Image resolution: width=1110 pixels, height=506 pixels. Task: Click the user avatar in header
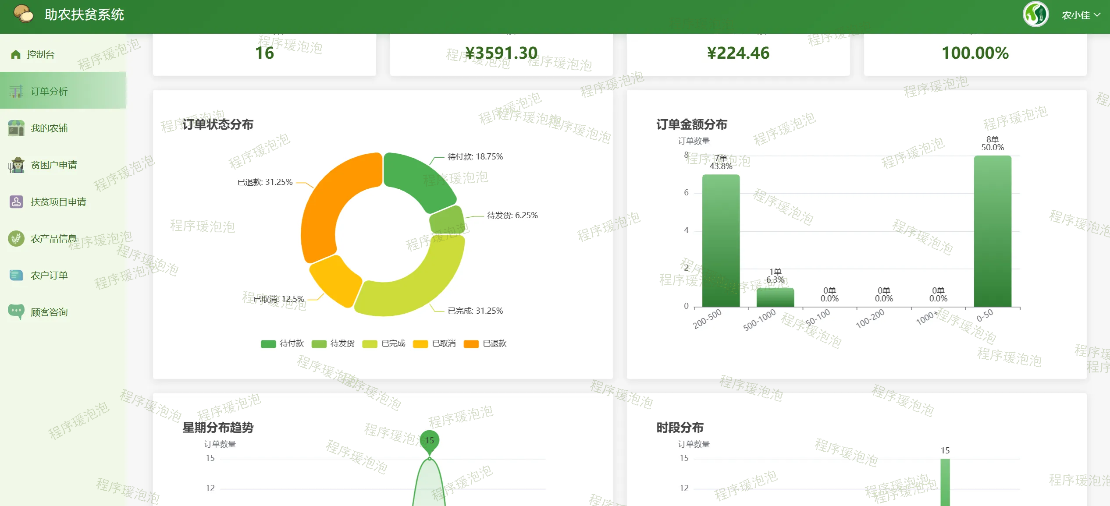click(x=1035, y=14)
